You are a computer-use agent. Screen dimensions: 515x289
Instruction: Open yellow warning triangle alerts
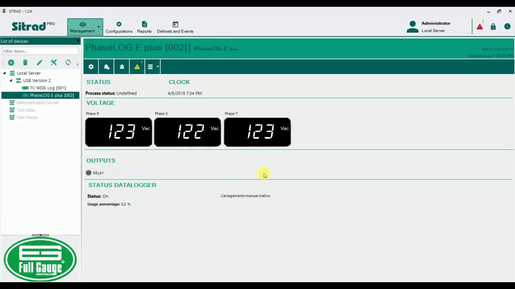(137, 67)
